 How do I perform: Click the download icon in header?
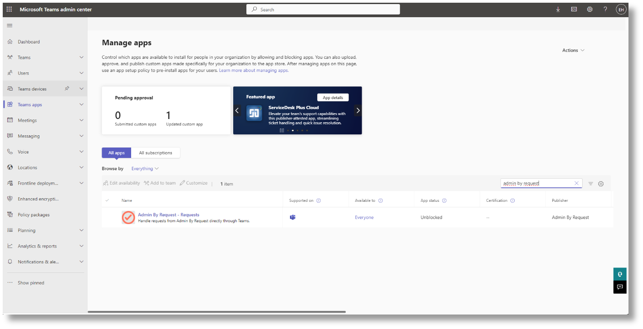pyautogui.click(x=558, y=9)
